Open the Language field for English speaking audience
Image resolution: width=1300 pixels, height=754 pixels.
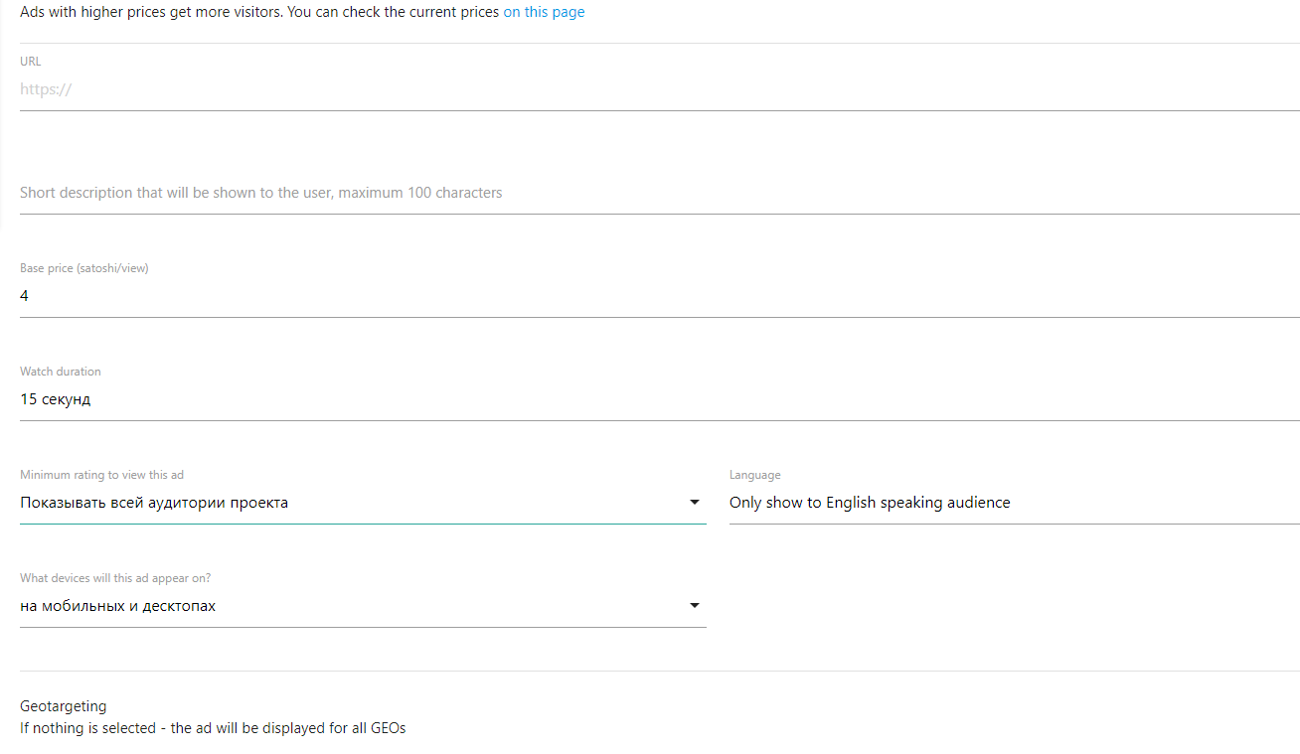(x=1013, y=503)
